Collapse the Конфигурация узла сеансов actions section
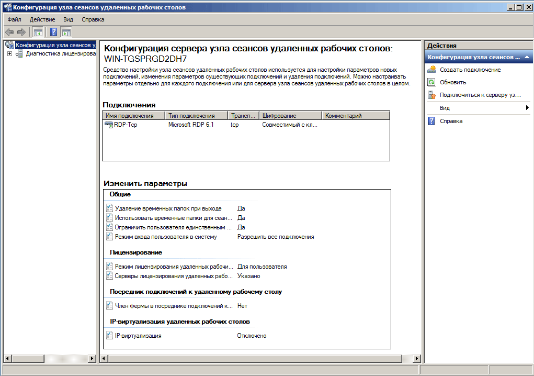 [x=527, y=57]
